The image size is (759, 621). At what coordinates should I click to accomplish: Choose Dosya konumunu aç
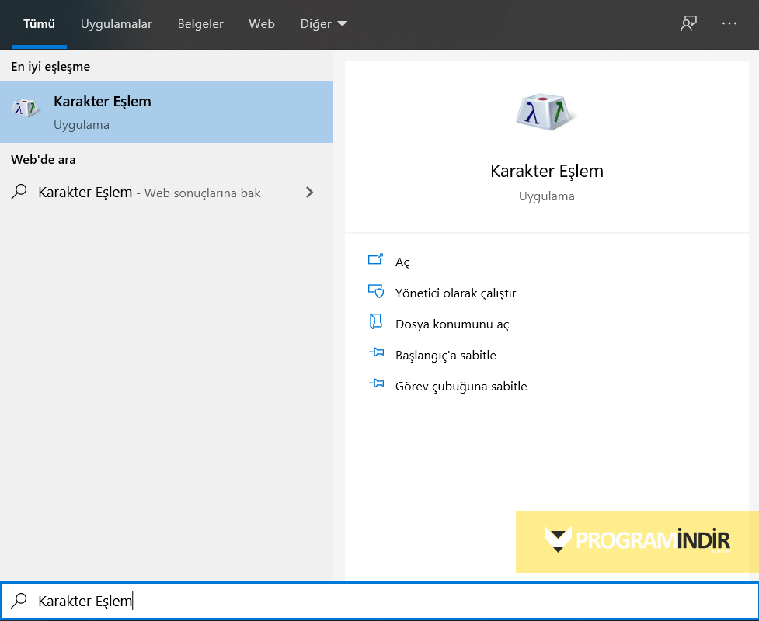(452, 324)
